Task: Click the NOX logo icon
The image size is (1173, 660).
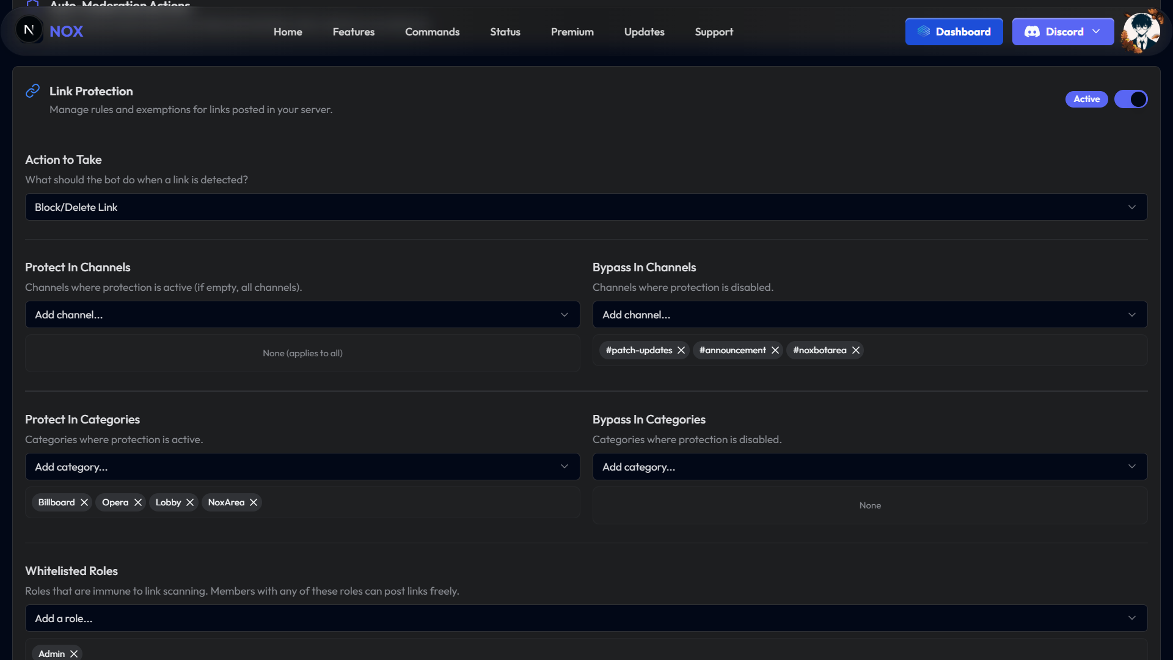Action: pyautogui.click(x=29, y=30)
